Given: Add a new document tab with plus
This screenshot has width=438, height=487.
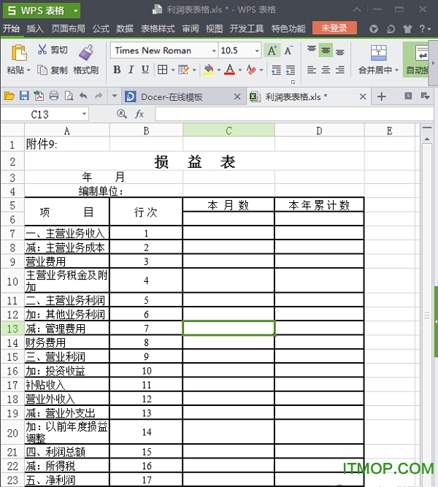Looking at the screenshot, I should coord(382,96).
